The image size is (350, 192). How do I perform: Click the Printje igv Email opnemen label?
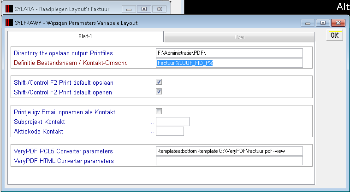64,112
